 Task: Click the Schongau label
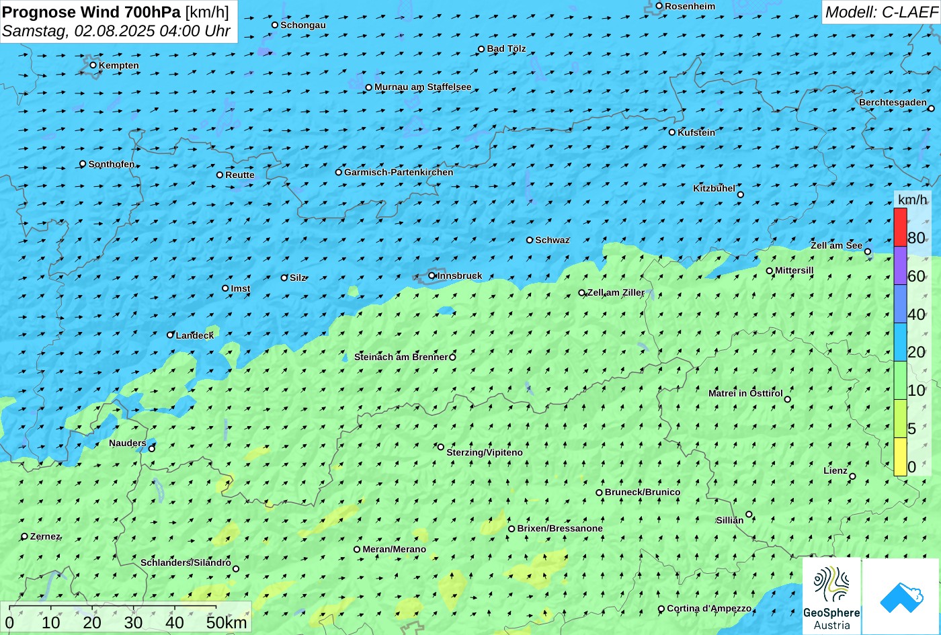303,26
